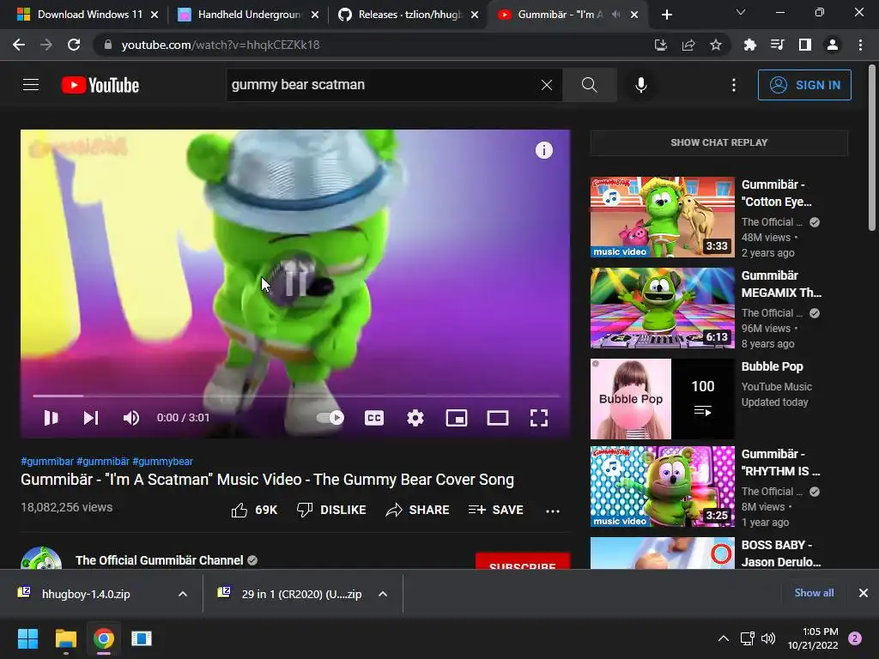Toggle closed captions CC

point(374,418)
